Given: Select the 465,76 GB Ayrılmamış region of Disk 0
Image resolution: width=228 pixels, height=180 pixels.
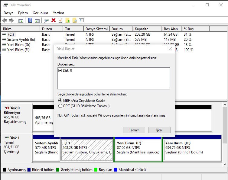Looking at the screenshot, I should [x=44, y=120].
